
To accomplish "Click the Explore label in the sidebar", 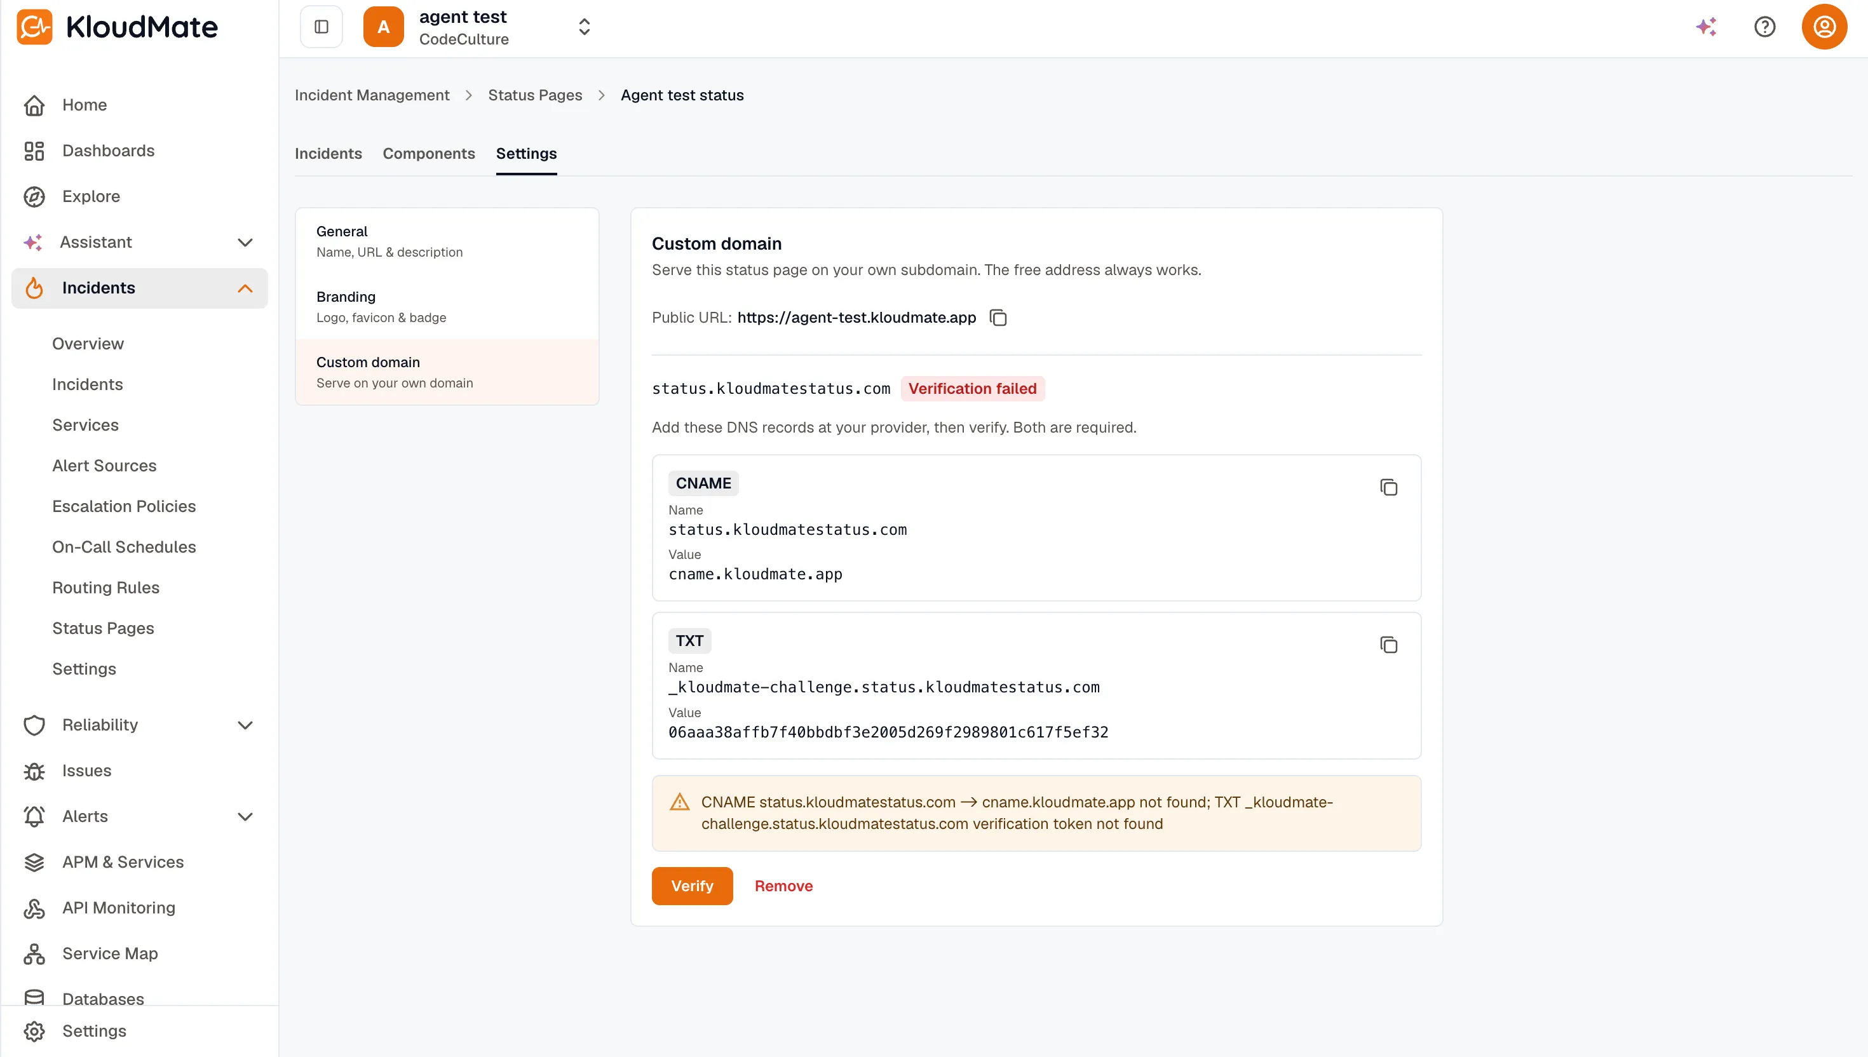I will tap(91, 197).
